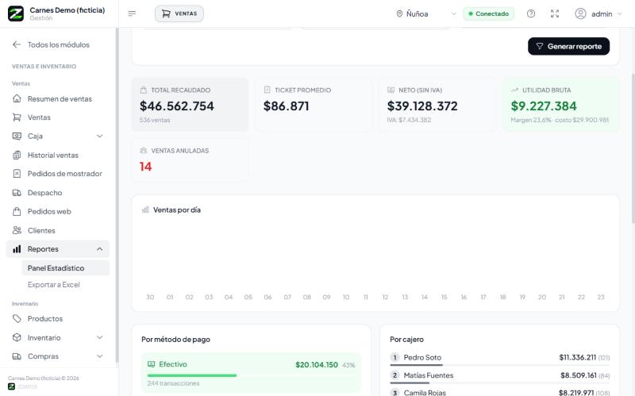The width and height of the screenshot is (635, 396).
Task: Click the admin user avatar icon
Action: coord(580,13)
